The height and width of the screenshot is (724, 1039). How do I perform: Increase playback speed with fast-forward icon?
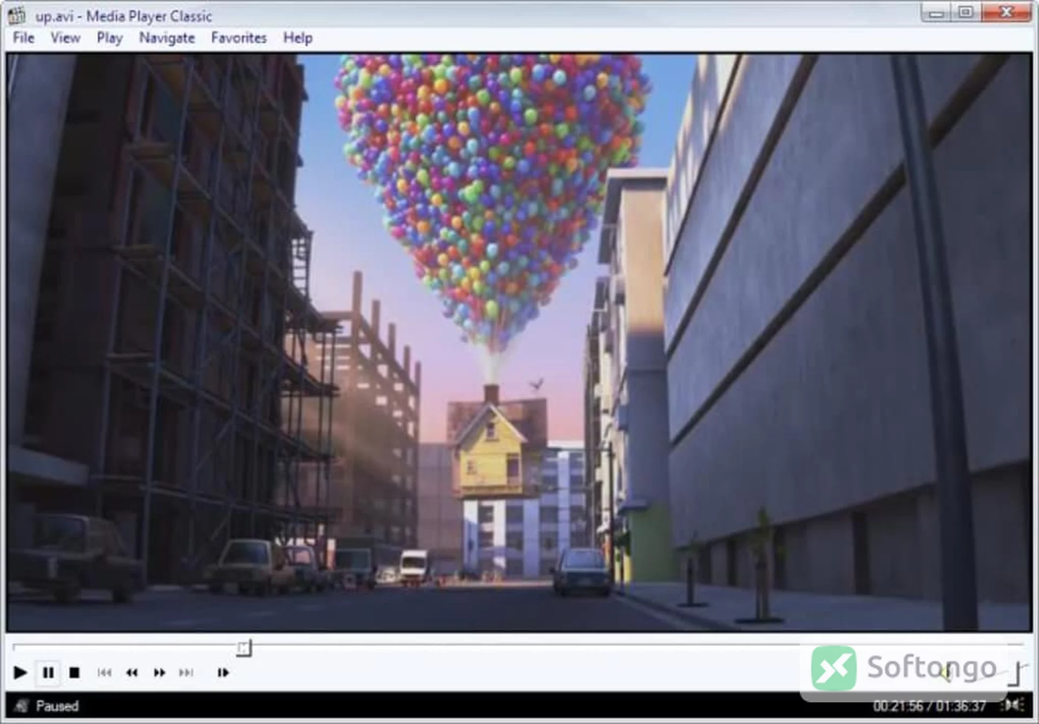click(x=159, y=673)
